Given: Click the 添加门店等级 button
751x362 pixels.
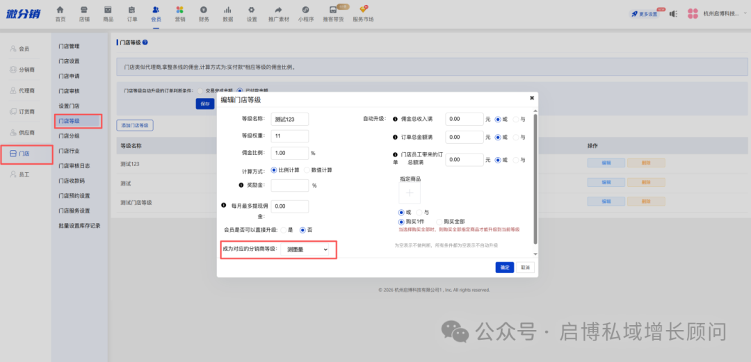Looking at the screenshot, I should [x=135, y=126].
